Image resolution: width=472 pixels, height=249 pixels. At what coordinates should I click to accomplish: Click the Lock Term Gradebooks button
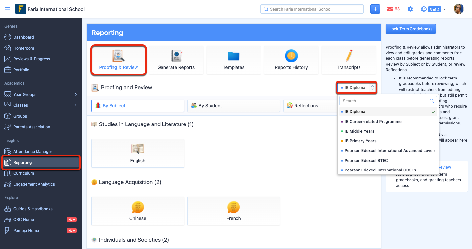411,29
